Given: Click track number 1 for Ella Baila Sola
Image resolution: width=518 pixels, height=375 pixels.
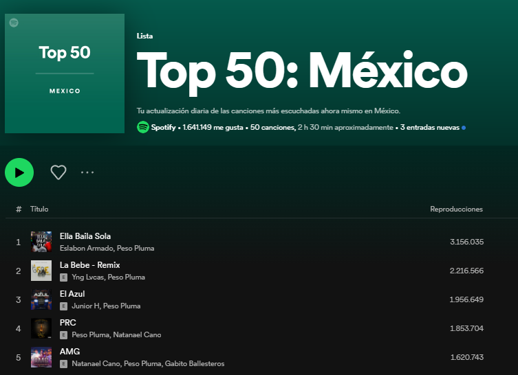Looking at the screenshot, I should (x=19, y=242).
